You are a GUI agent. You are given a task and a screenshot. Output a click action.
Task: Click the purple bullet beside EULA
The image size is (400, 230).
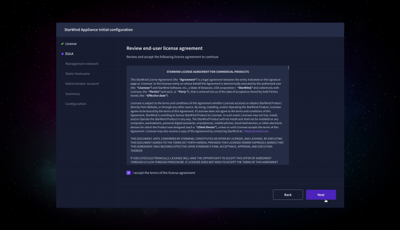(x=63, y=53)
